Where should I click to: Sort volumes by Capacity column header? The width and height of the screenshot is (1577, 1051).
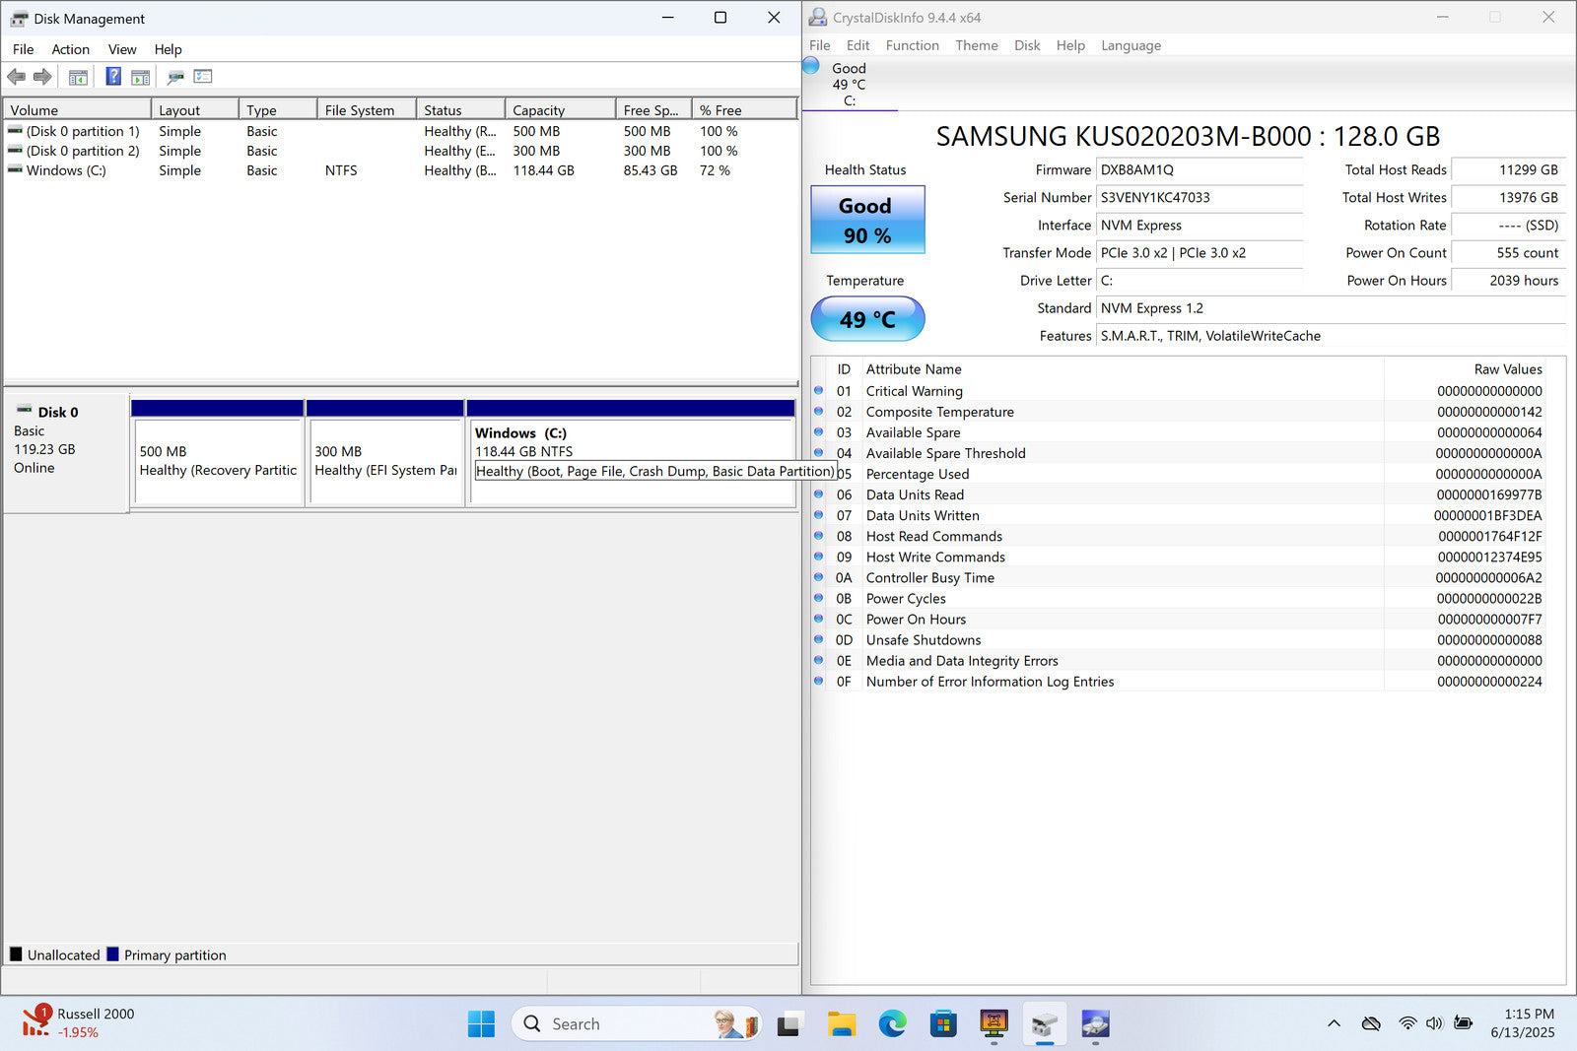[x=560, y=109]
